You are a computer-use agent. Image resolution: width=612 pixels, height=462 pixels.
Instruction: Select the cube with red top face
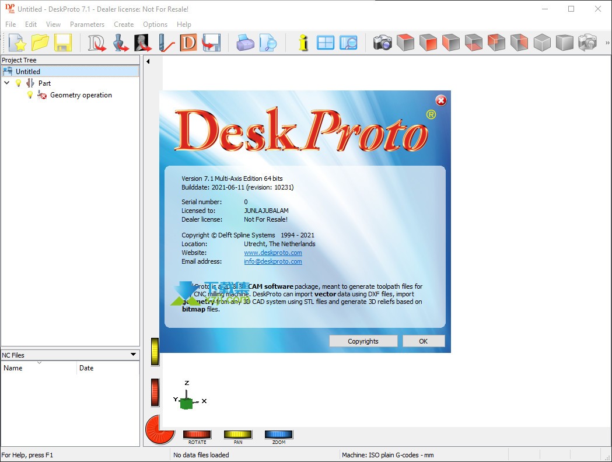(x=405, y=42)
